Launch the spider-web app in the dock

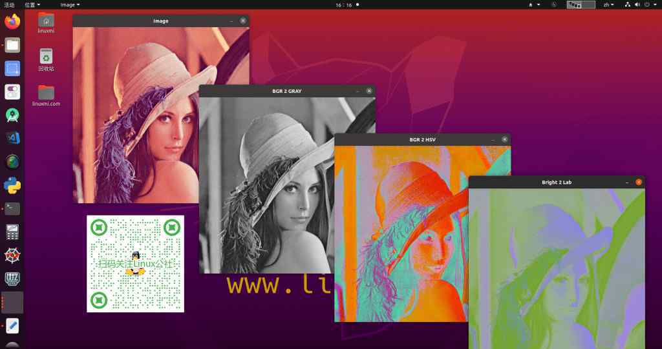click(12, 255)
